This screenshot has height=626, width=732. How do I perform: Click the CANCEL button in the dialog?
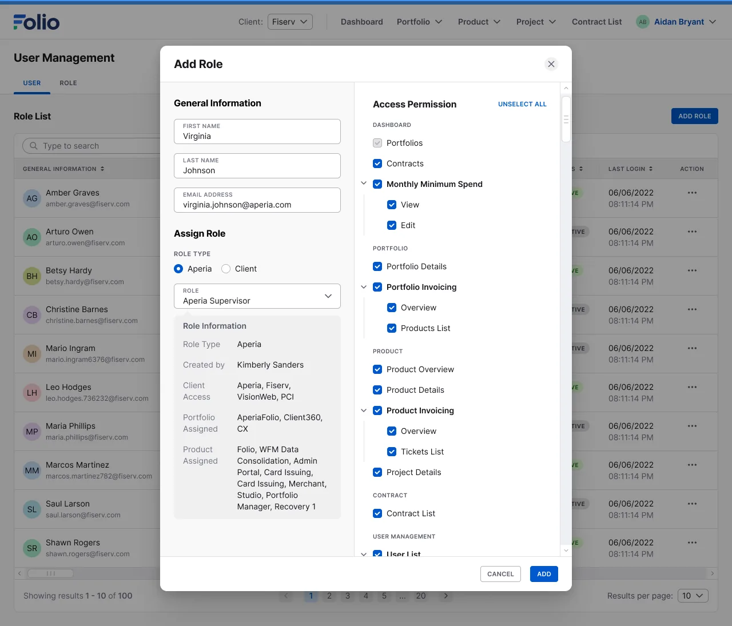click(x=500, y=574)
